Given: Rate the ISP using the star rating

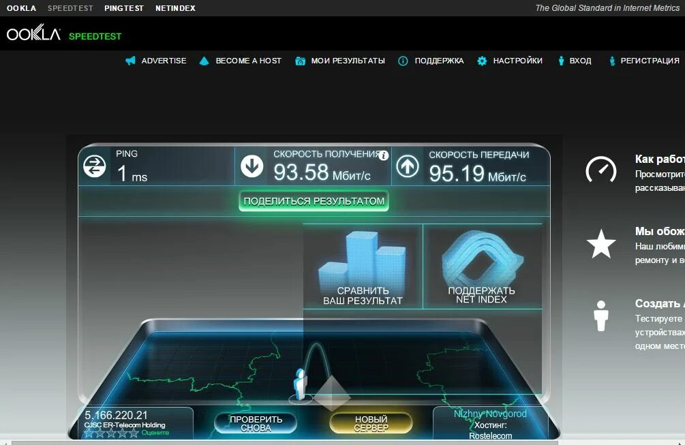Looking at the screenshot, I should 111,433.
